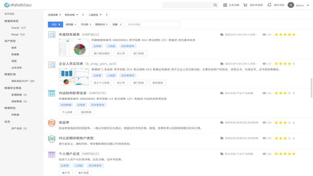The image size is (313, 176).
Task: Go to 全部结果 breadcrumb
Action: (x=53, y=15)
